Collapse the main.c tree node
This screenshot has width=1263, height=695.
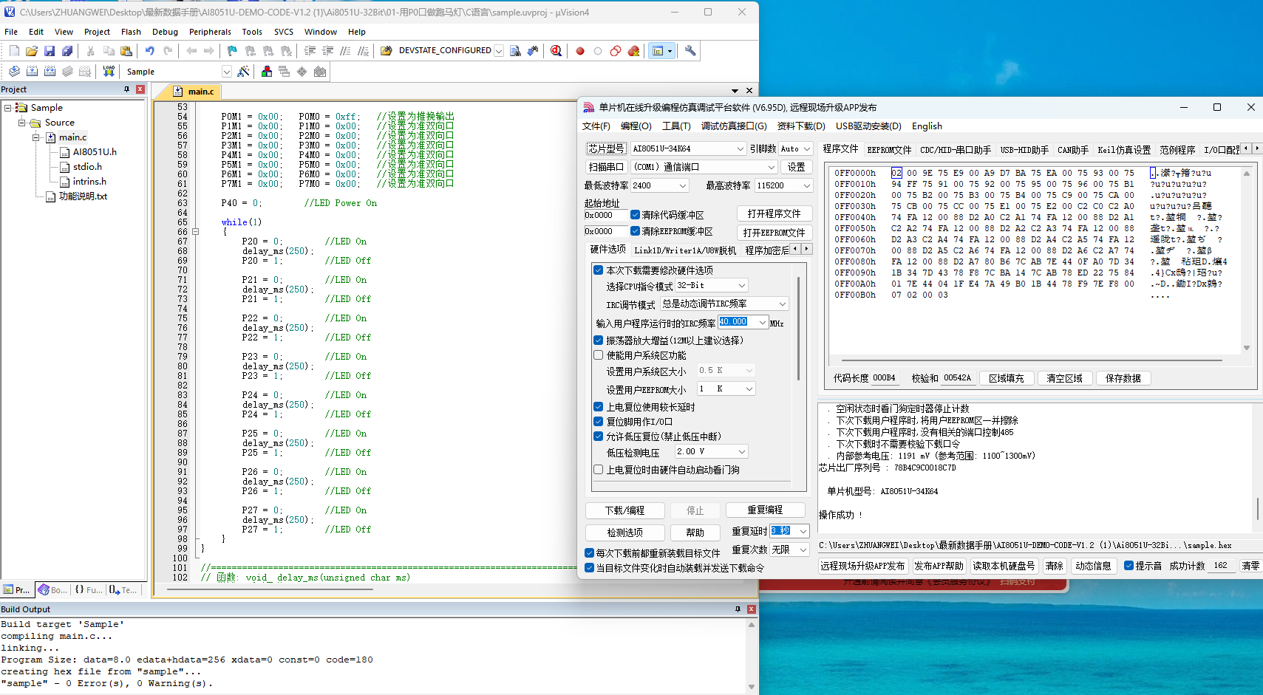35,137
